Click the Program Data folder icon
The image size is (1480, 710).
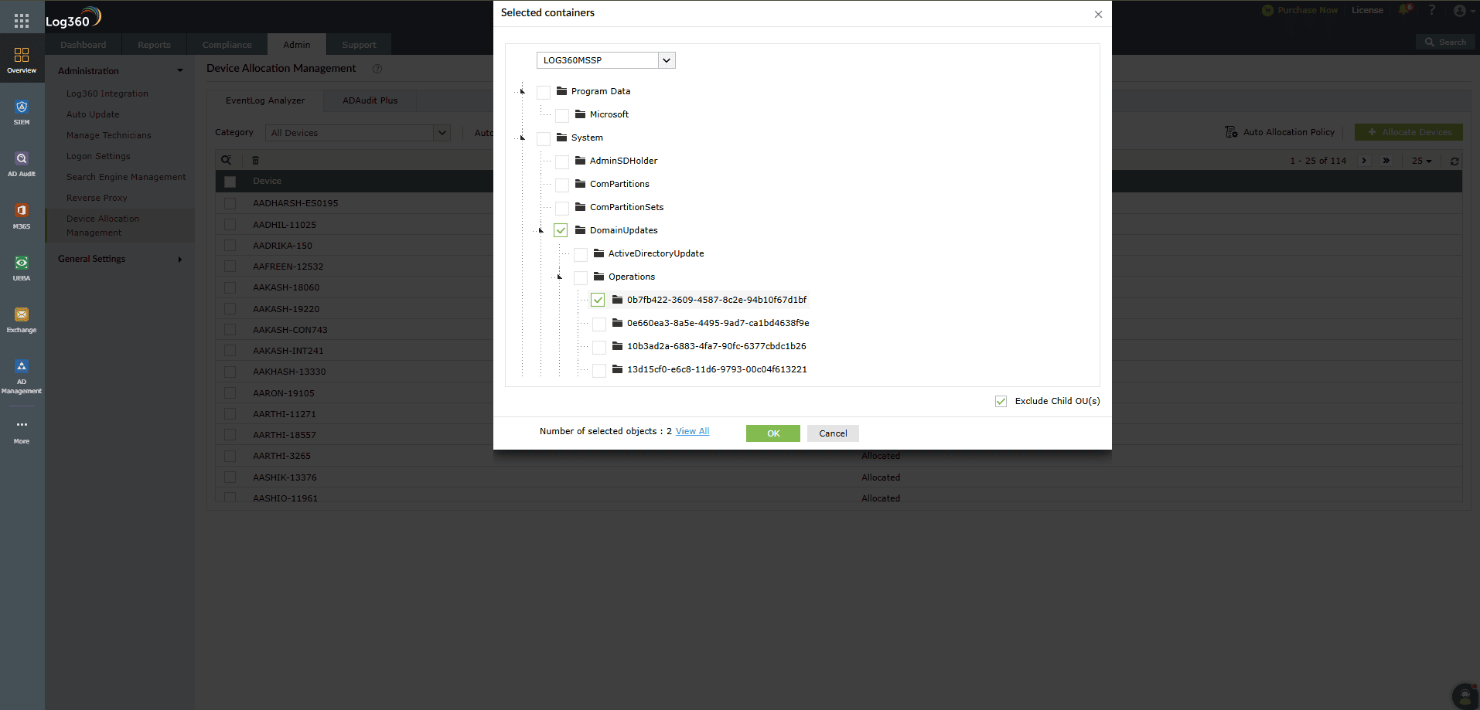tap(562, 90)
